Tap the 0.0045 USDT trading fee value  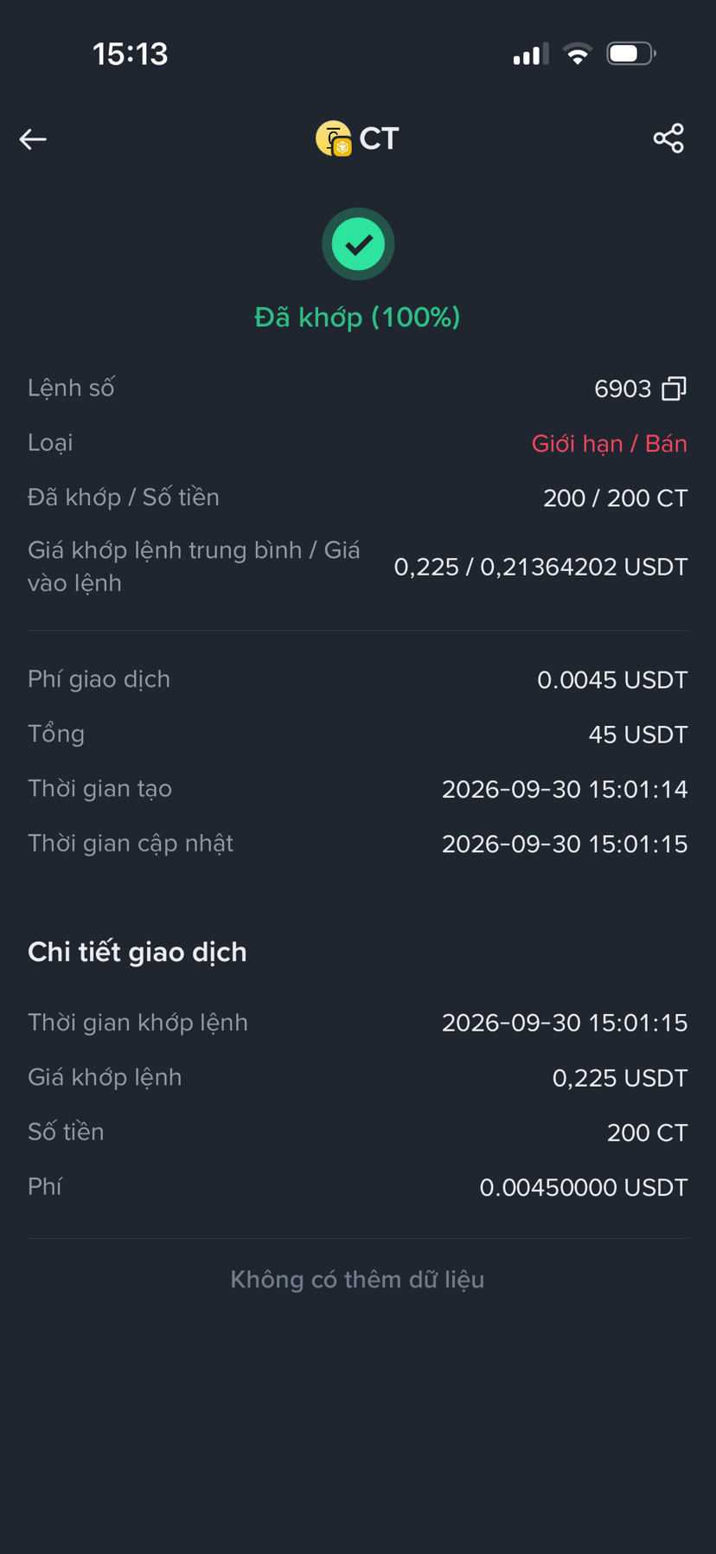(612, 680)
